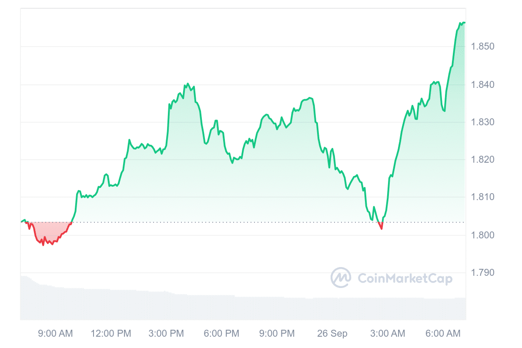Click the 26 Sep date label

332,334
